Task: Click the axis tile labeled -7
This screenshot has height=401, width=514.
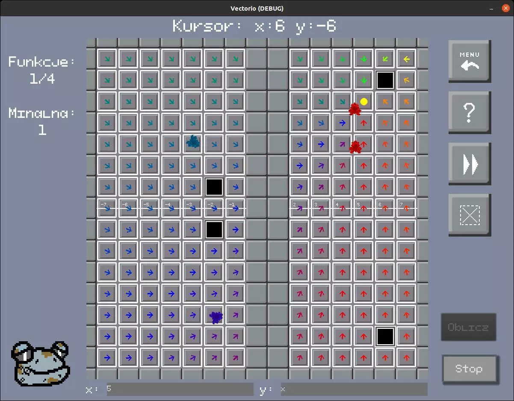Action: tap(107, 208)
